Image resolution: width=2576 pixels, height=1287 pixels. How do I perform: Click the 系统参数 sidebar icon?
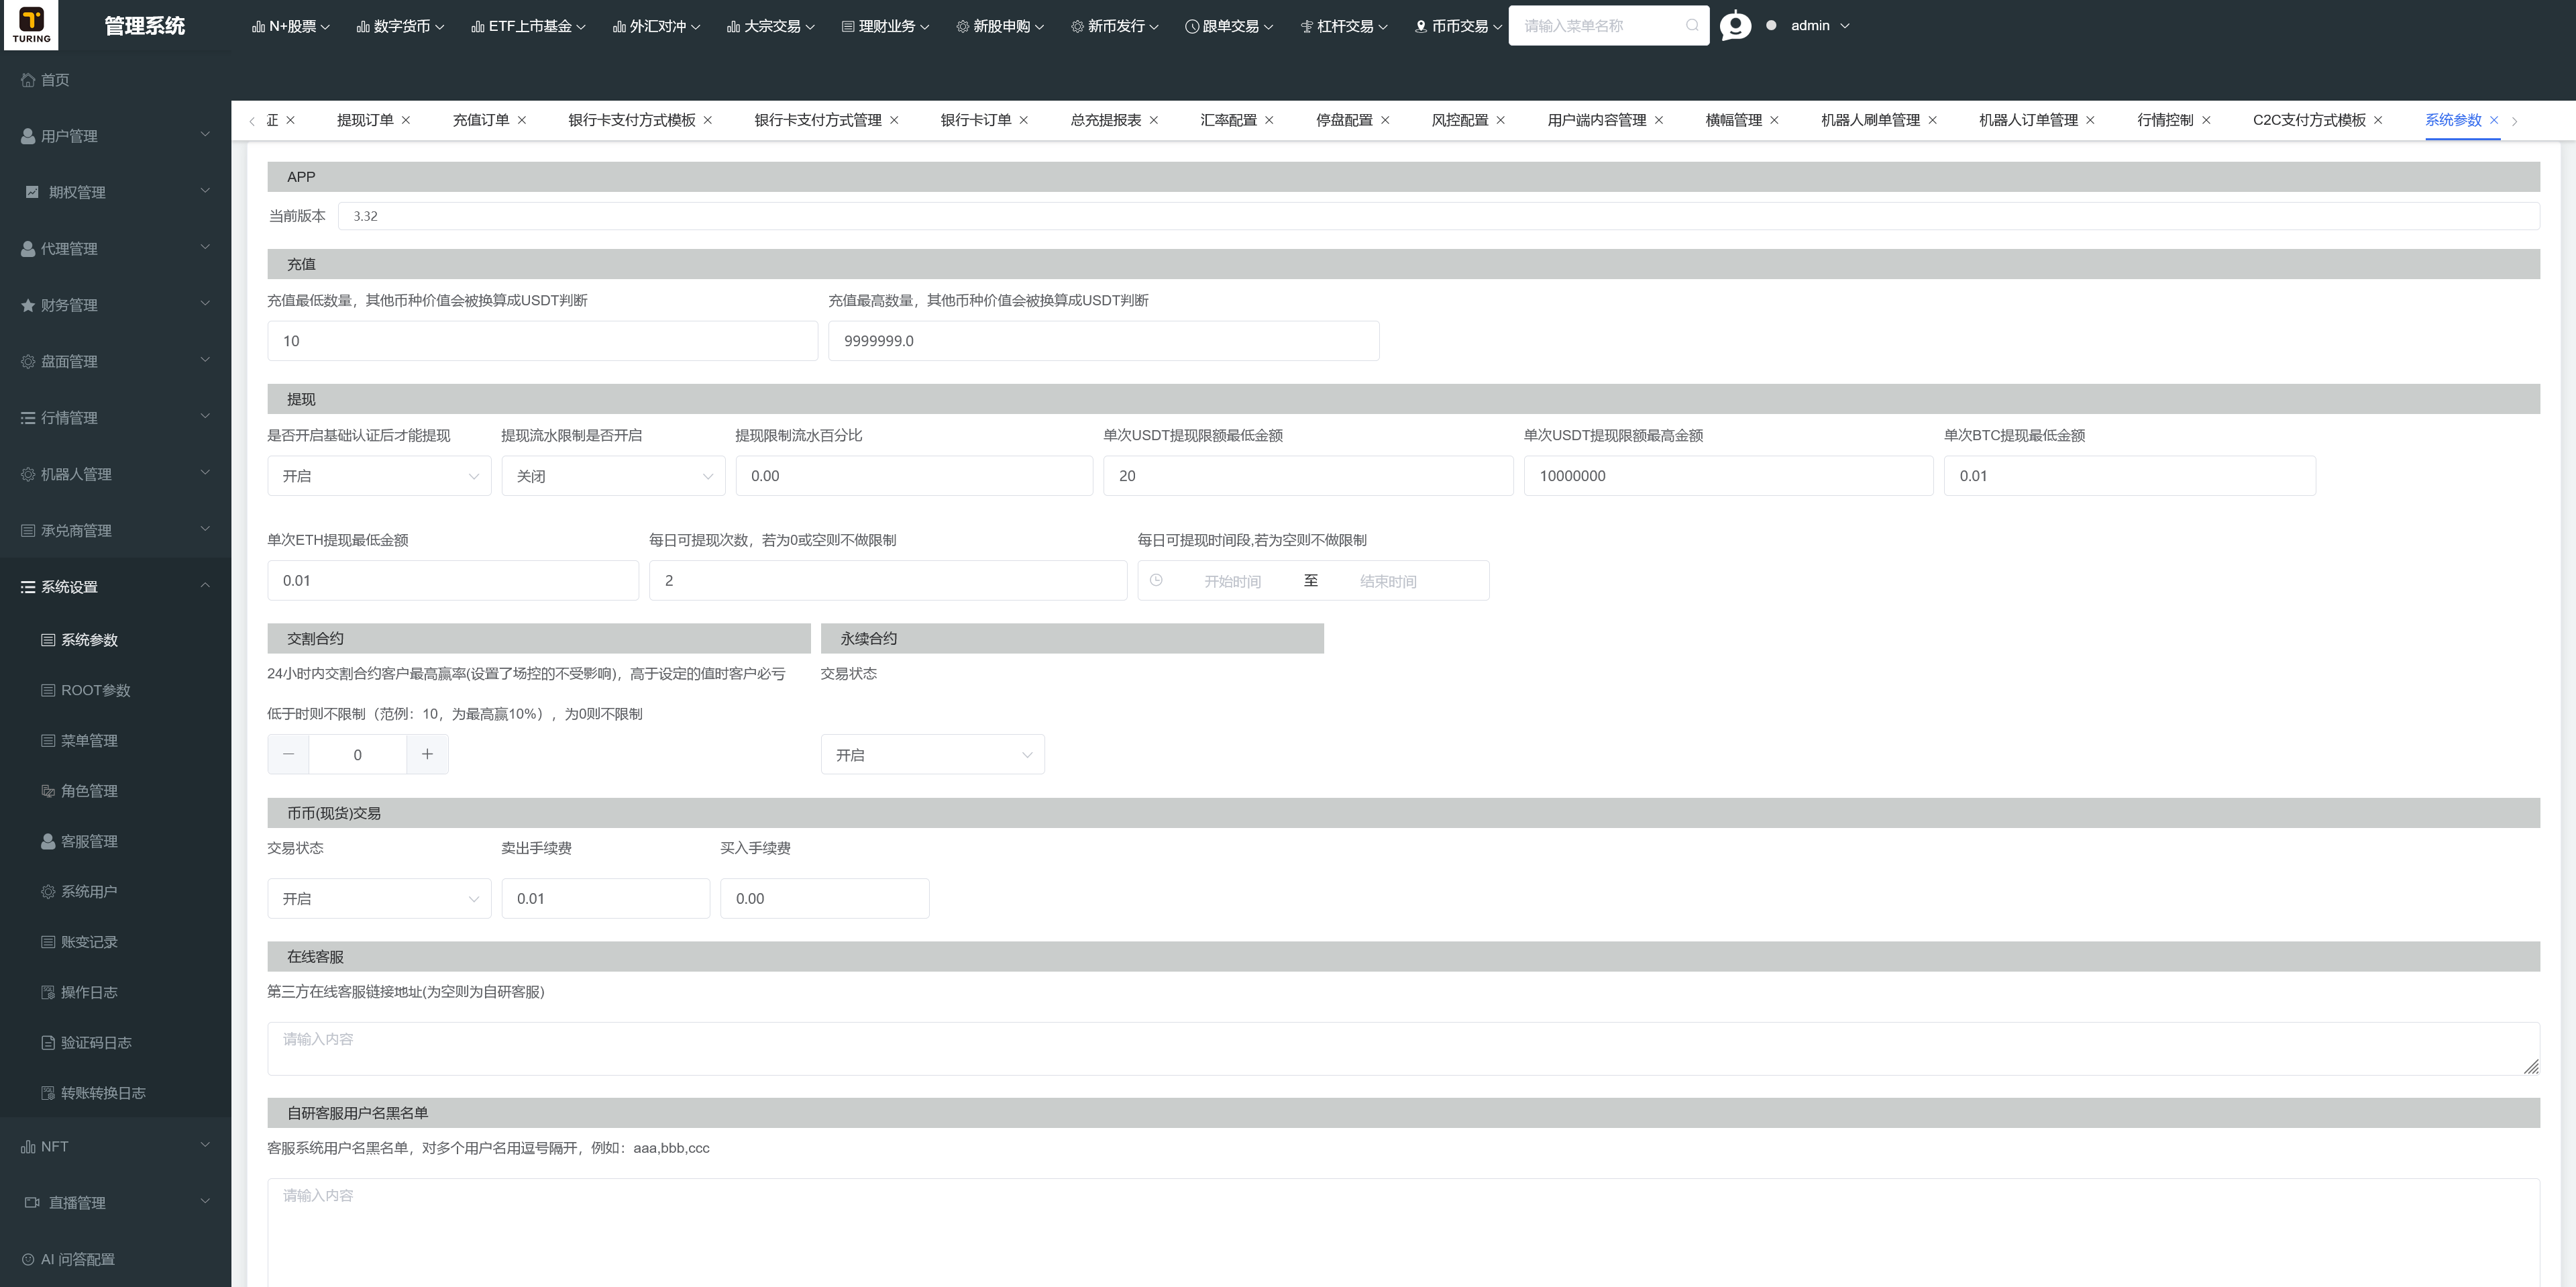click(x=48, y=640)
